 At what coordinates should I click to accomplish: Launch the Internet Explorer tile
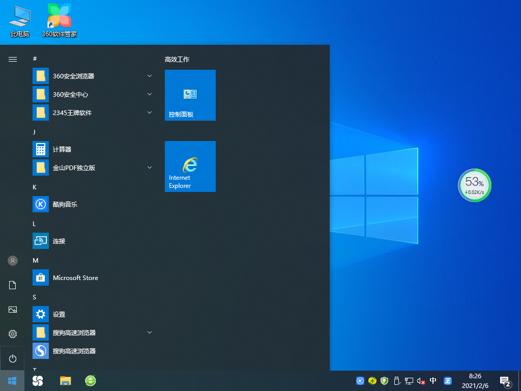[190, 166]
